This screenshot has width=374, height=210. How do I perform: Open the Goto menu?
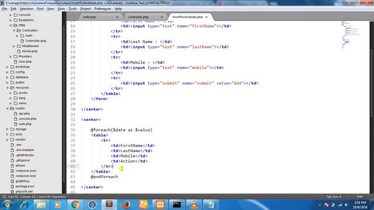(61, 9)
